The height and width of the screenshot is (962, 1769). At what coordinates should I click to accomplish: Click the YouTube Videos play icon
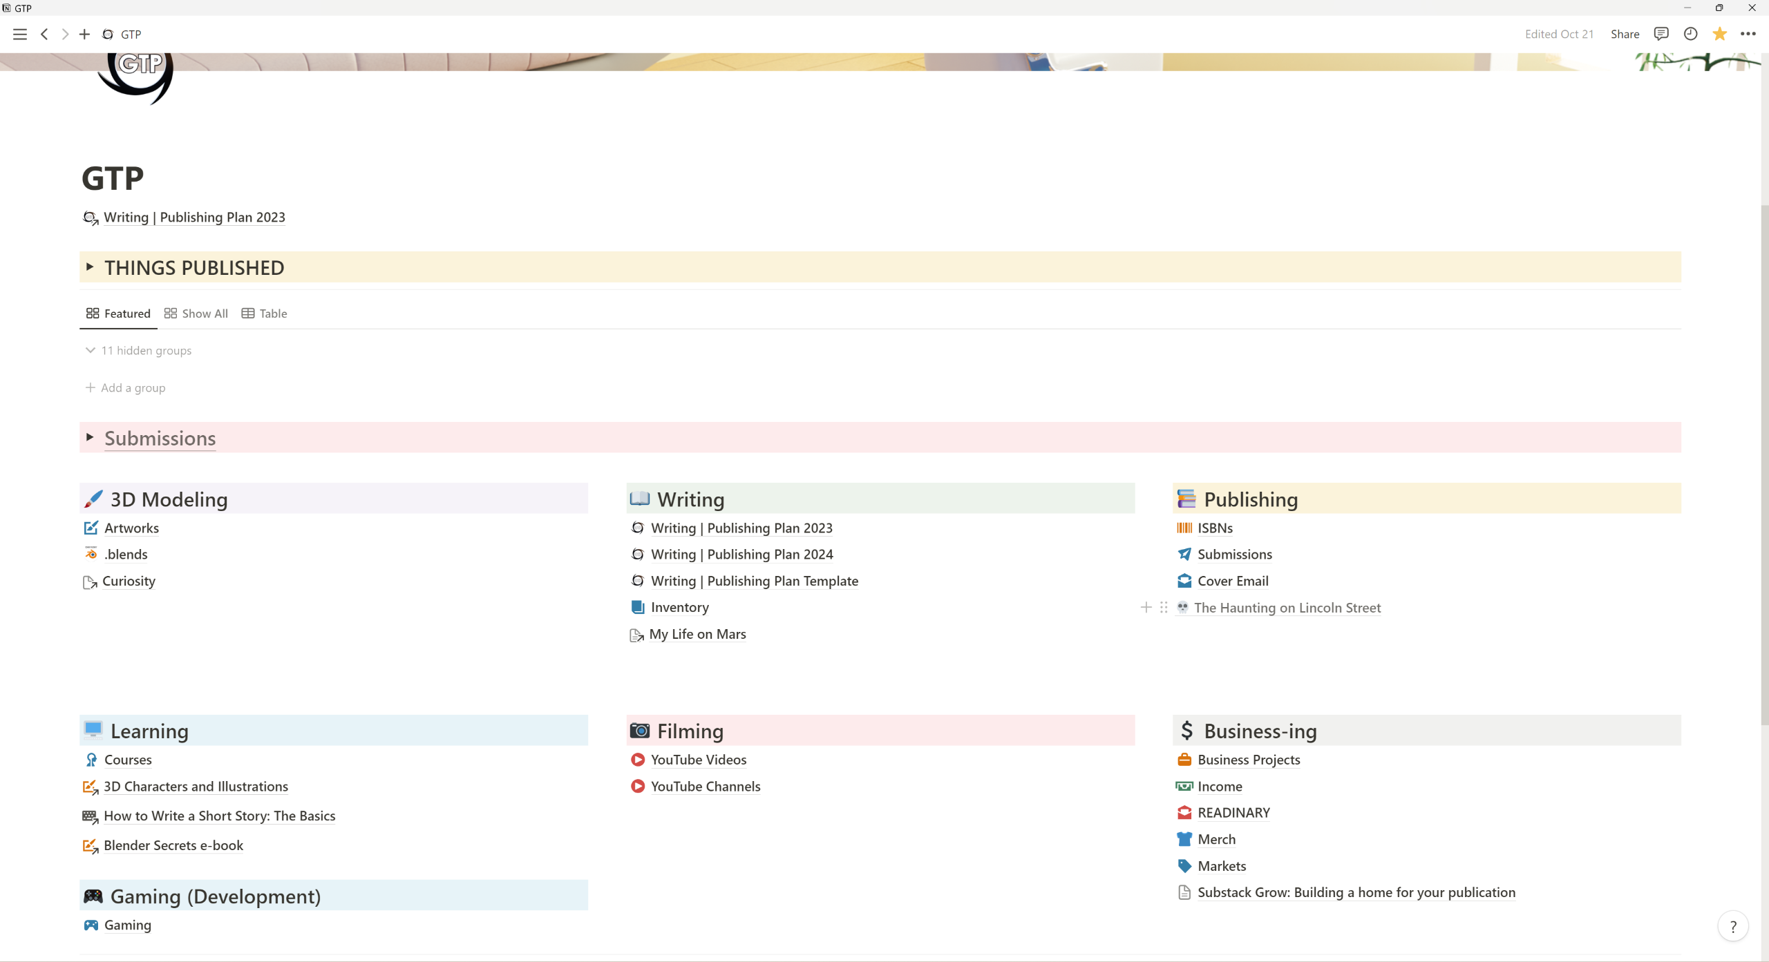tap(638, 760)
